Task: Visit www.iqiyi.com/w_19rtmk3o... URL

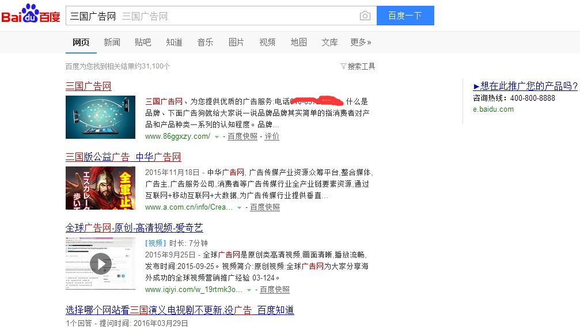Action: (194, 290)
